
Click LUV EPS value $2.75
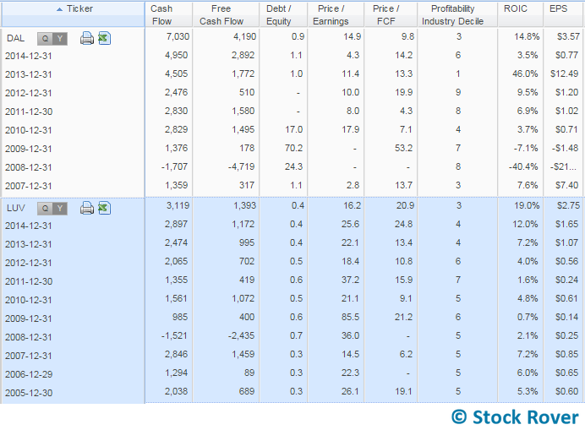pos(568,205)
